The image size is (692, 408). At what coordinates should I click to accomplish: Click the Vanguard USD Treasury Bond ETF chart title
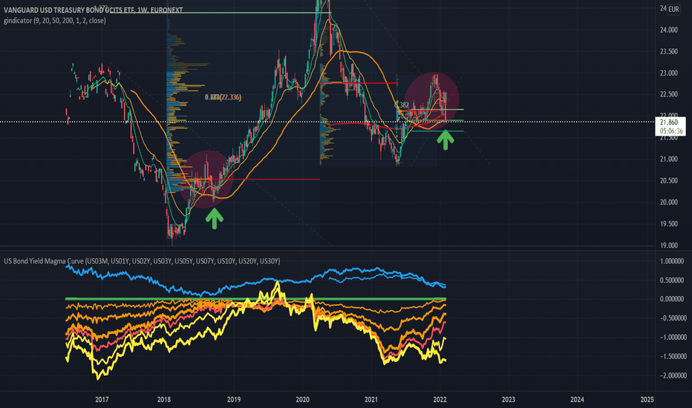pyautogui.click(x=93, y=10)
